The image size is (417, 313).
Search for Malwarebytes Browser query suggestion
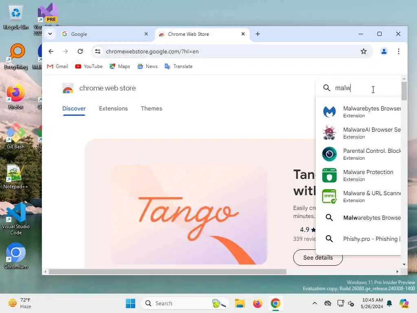pyautogui.click(x=358, y=218)
